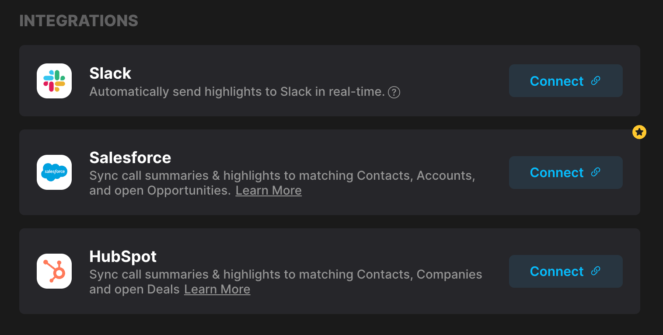Click the gold star badge on Salesforce card

(x=639, y=132)
